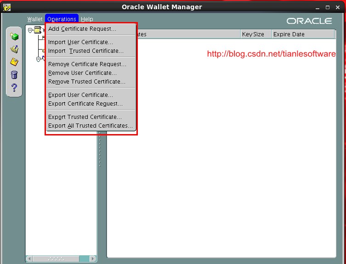The height and width of the screenshot is (264, 346).
Task: Choose Export User Certificate
Action: (x=91, y=95)
